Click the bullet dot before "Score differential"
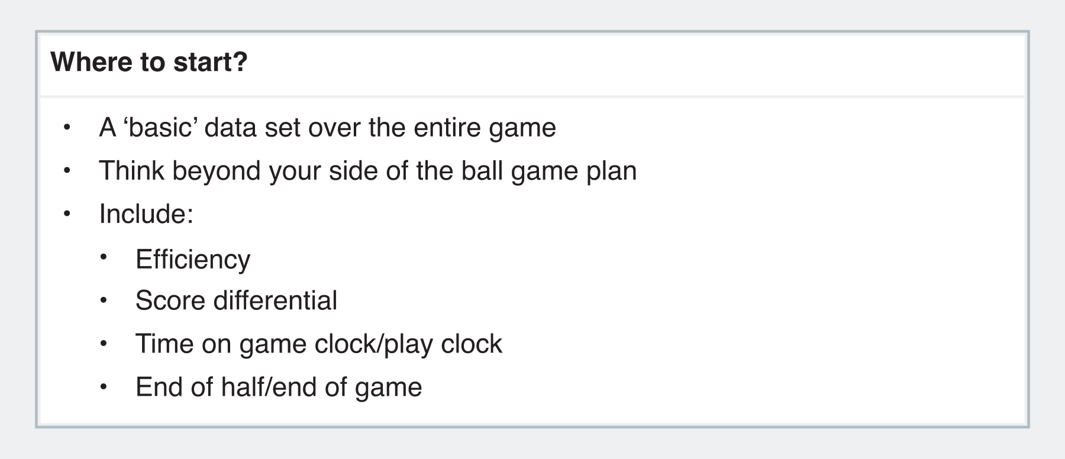The width and height of the screenshot is (1065, 459). point(104,300)
